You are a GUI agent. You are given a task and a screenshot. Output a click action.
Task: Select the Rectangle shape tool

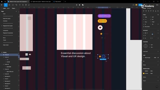click(13, 5)
